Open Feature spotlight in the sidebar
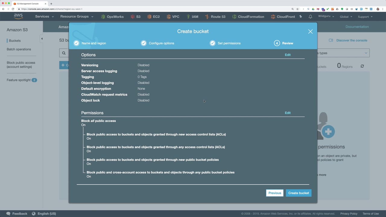386x217 pixels. click(x=22, y=80)
